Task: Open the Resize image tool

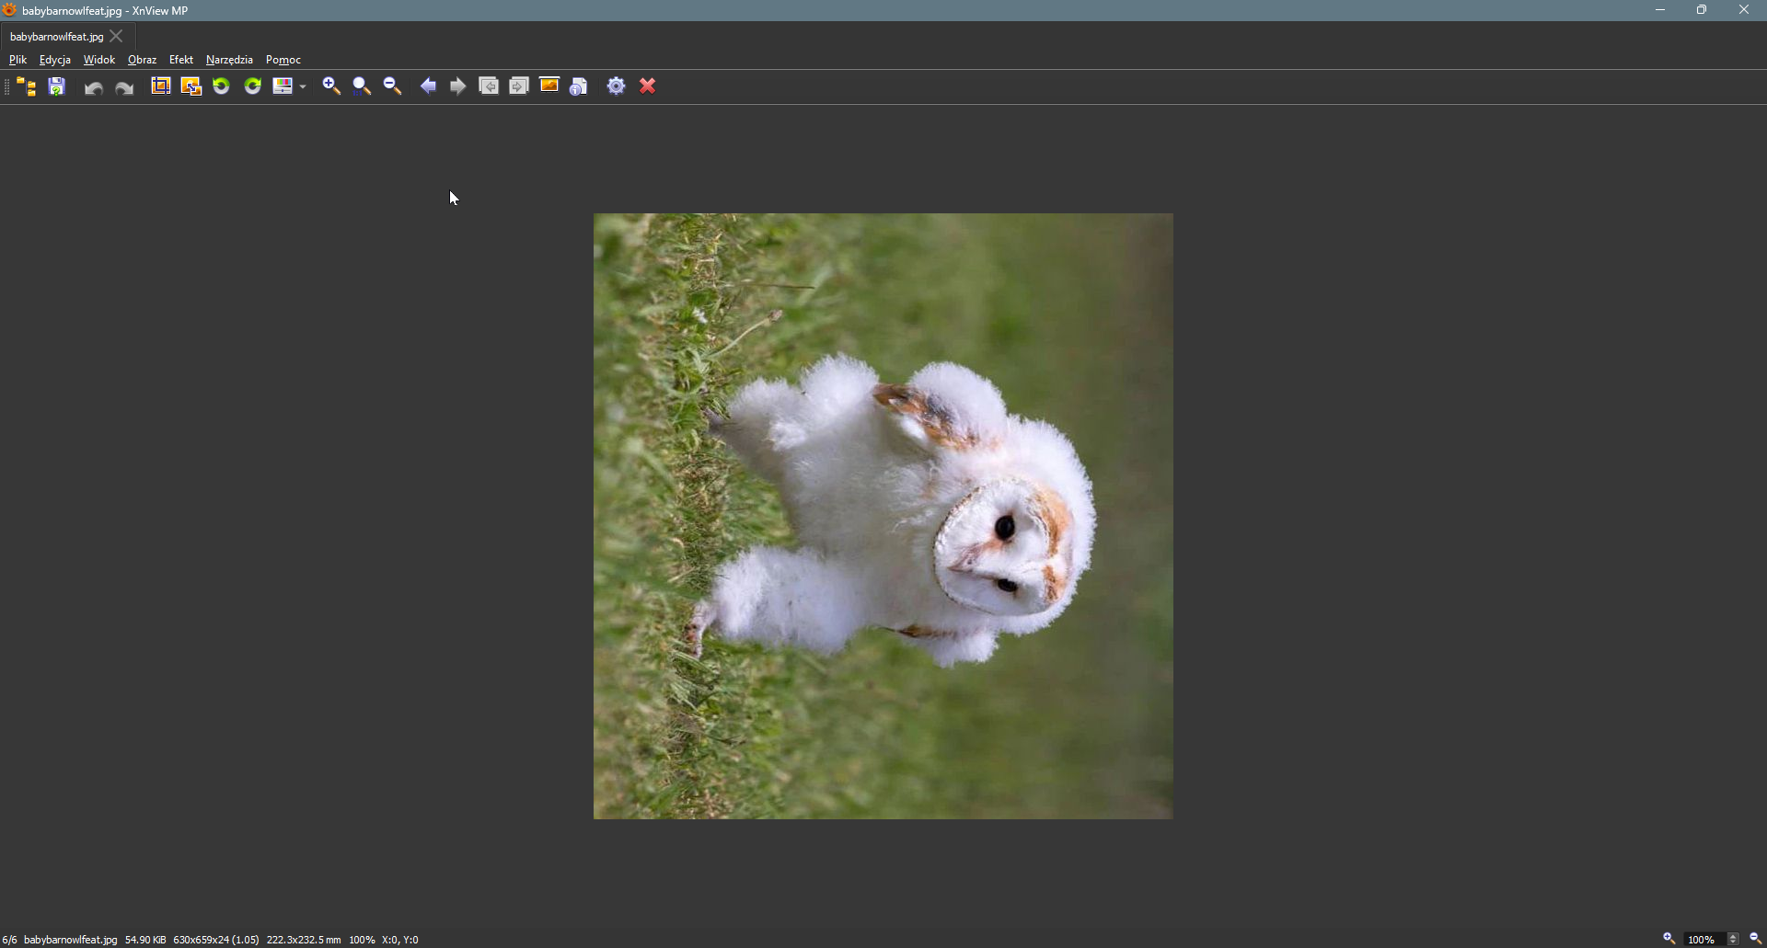Action: click(x=191, y=86)
